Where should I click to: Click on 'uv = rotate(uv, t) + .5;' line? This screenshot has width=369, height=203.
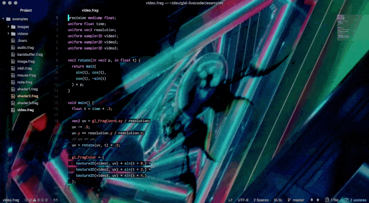pos(96,145)
